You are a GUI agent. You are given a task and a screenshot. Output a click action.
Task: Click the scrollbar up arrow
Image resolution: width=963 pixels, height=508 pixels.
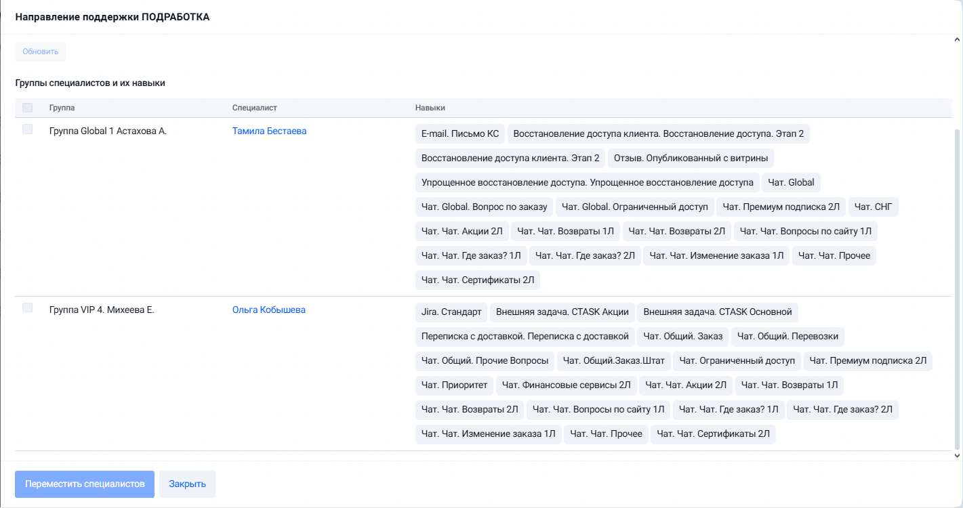[x=957, y=41]
